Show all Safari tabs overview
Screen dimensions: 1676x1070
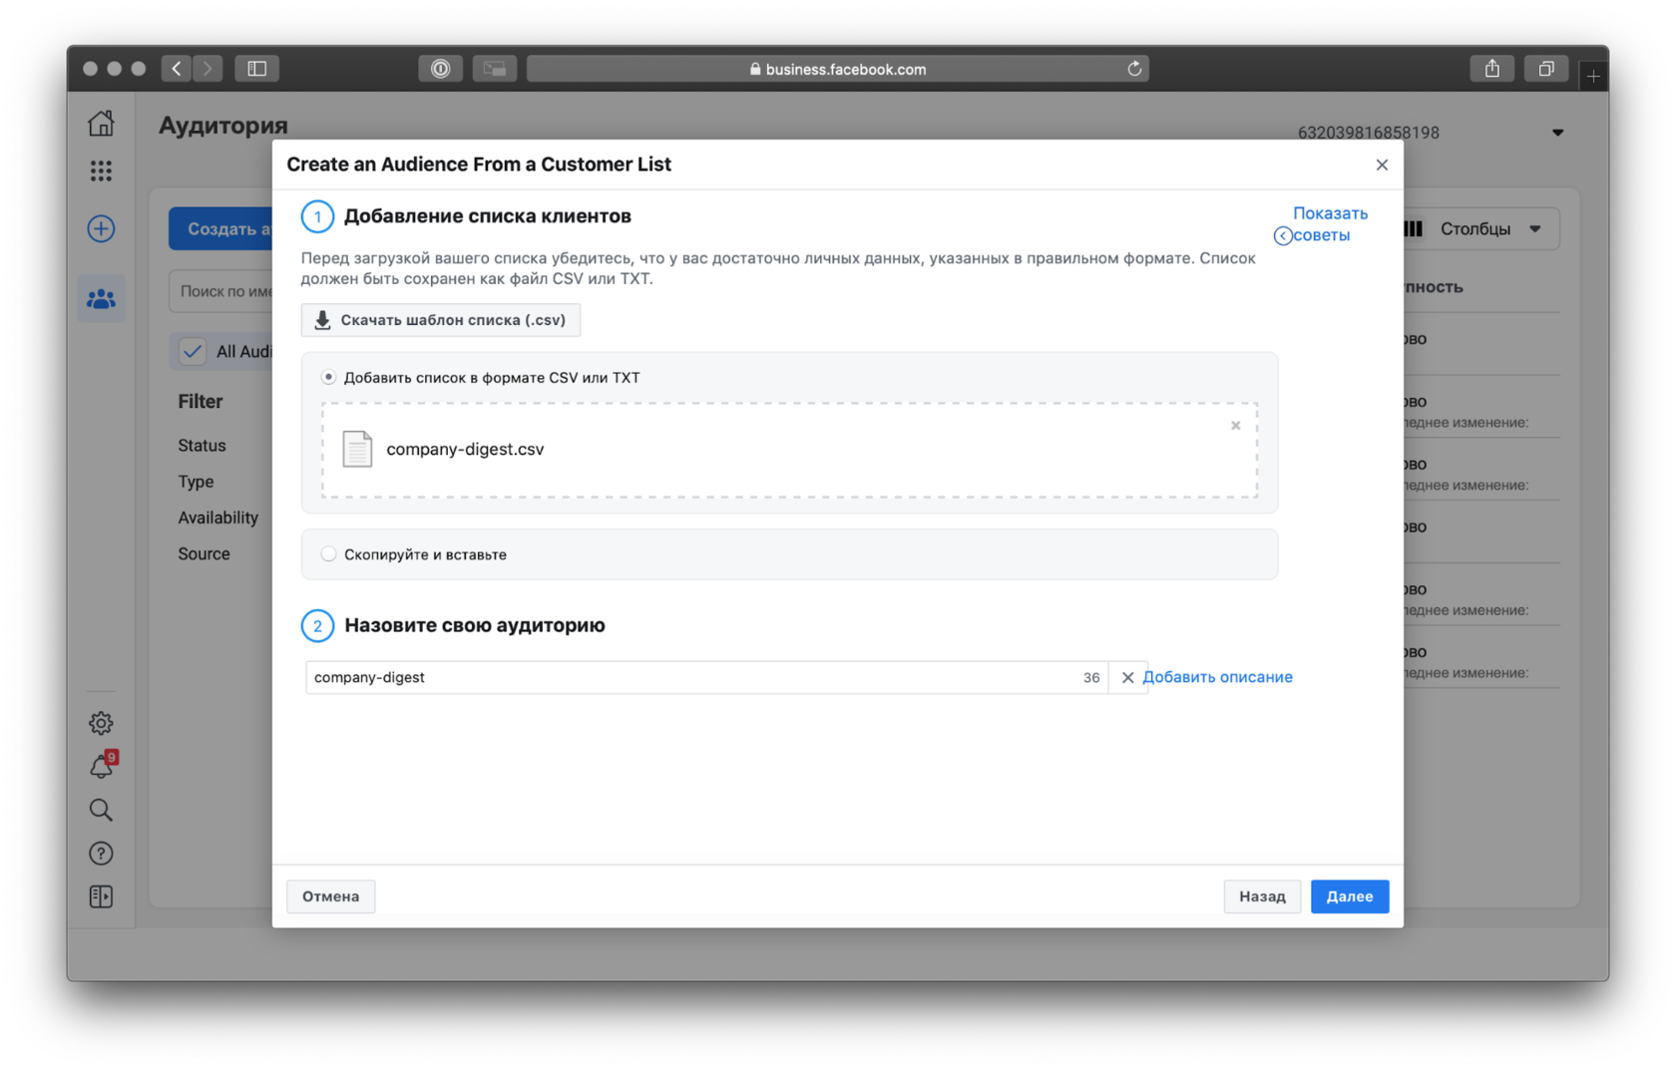pyautogui.click(x=1546, y=69)
